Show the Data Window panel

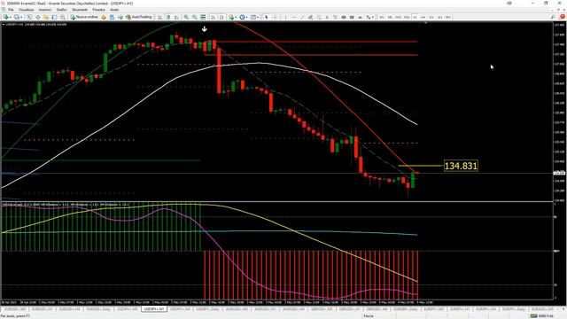[37, 17]
